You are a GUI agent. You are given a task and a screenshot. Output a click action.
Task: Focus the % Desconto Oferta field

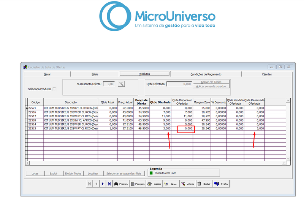tap(109, 84)
